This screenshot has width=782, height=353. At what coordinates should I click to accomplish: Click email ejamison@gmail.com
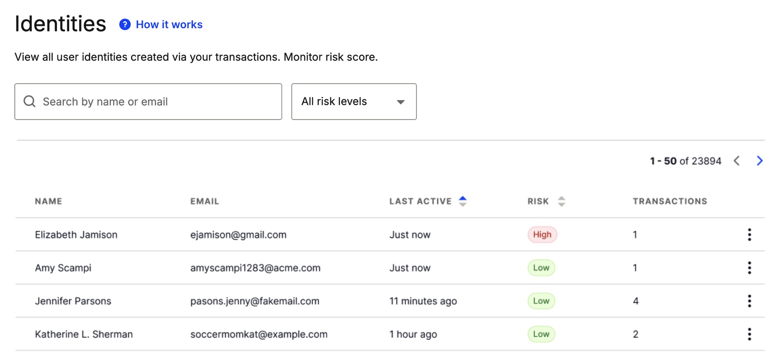[238, 235]
